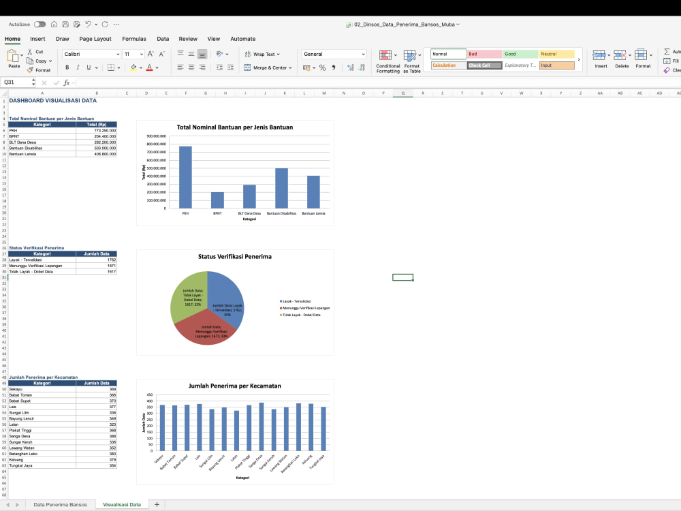
Task: Click the Name Box showing Q31
Action: tap(16, 82)
